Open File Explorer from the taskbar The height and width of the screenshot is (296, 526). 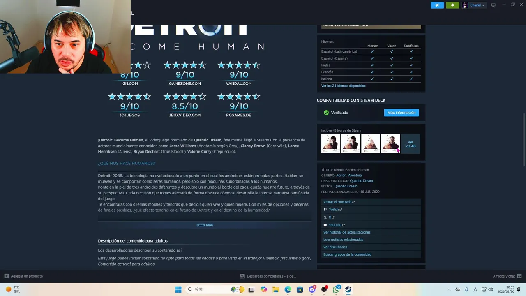click(x=276, y=289)
